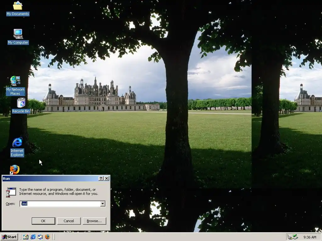Select the Internet Explorer desktop icon
This screenshot has width=322, height=241.
[17, 147]
